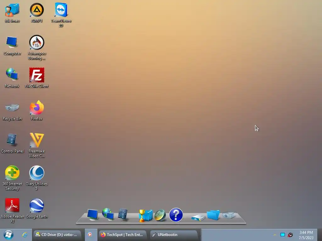Open the Windows Start menu orb
Viewport: 322px width, 241px height.
[x=8, y=235]
